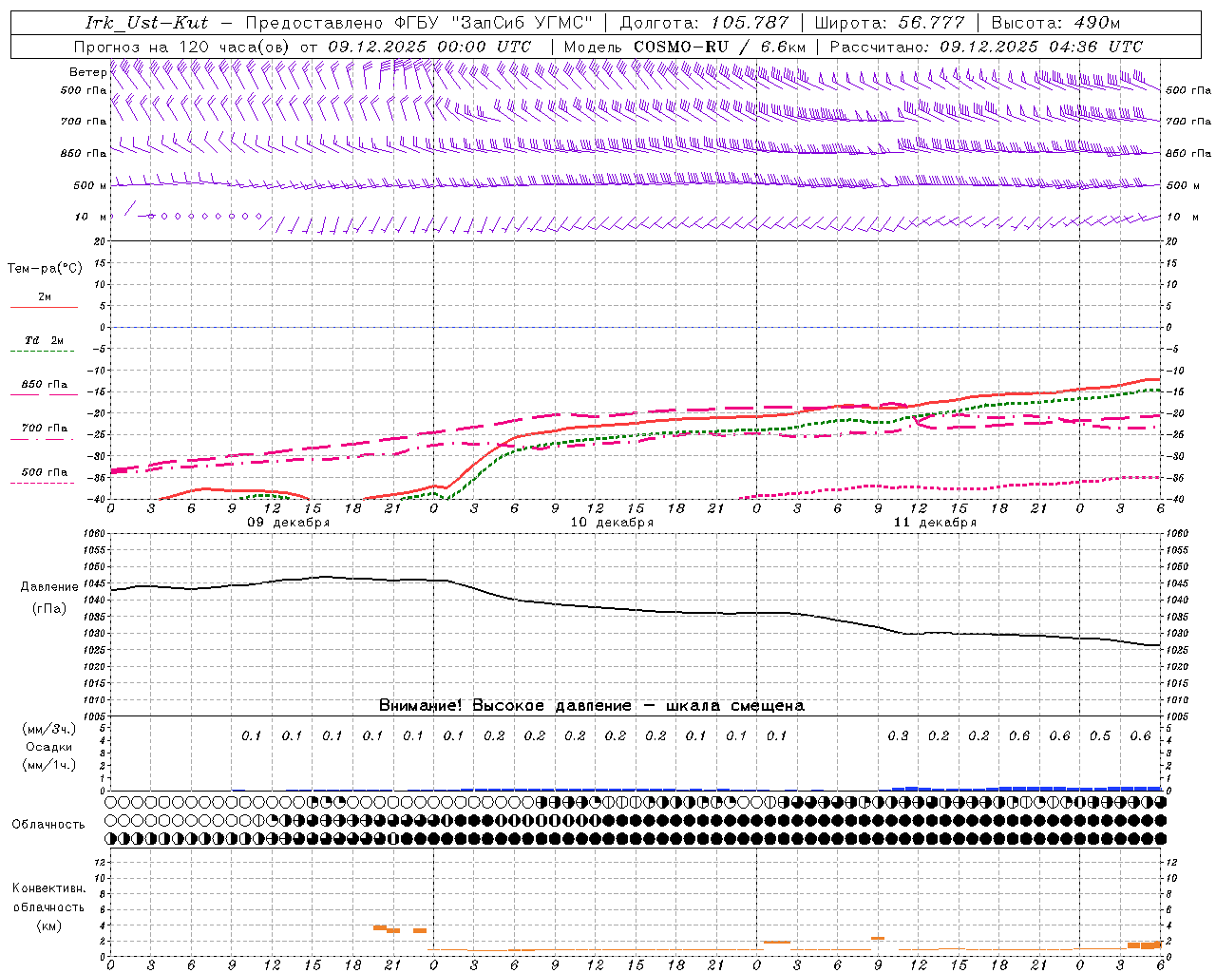
Task: Click the 850 гПа entry in temperature legend
Action: (45, 385)
